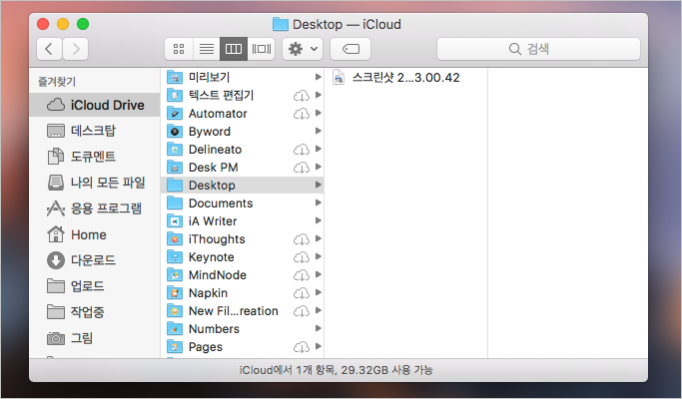The height and width of the screenshot is (399, 682).
Task: Open 도큐멘트 in the sidebar
Action: pyautogui.click(x=95, y=157)
